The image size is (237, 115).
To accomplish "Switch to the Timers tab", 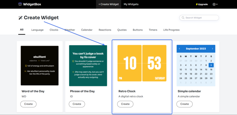I will 153,30.
